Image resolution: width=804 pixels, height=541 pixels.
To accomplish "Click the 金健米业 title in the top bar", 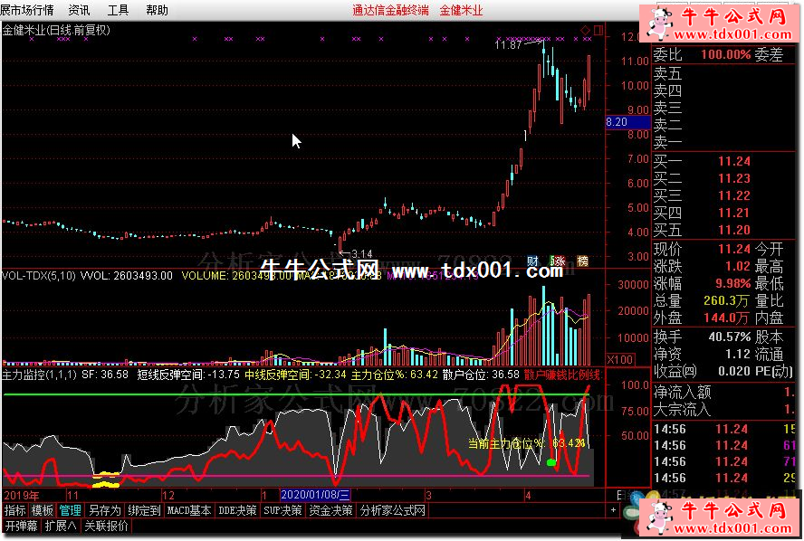I will pos(461,10).
